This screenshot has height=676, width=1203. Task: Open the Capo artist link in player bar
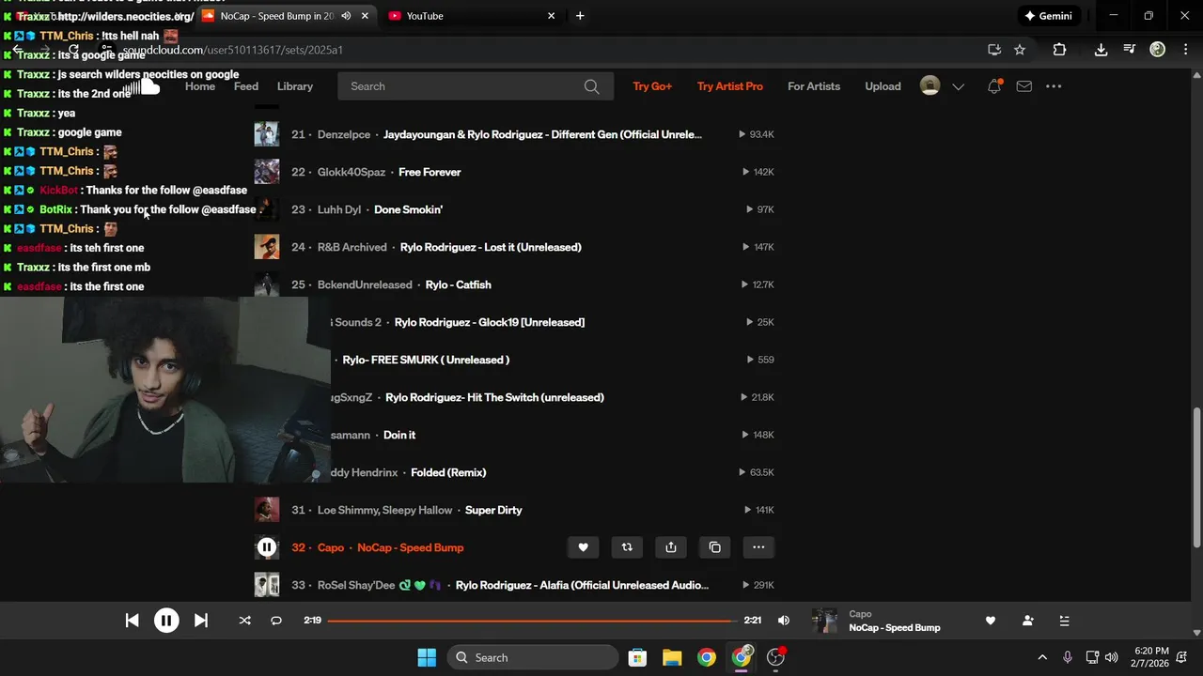pos(860,614)
